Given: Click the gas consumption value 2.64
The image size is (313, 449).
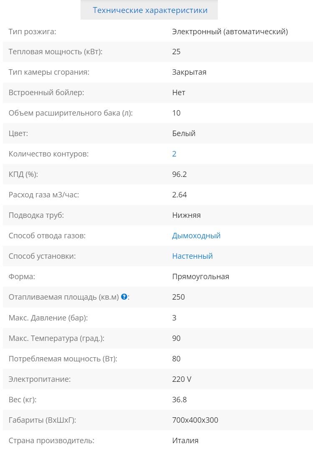Looking at the screenshot, I should [179, 195].
